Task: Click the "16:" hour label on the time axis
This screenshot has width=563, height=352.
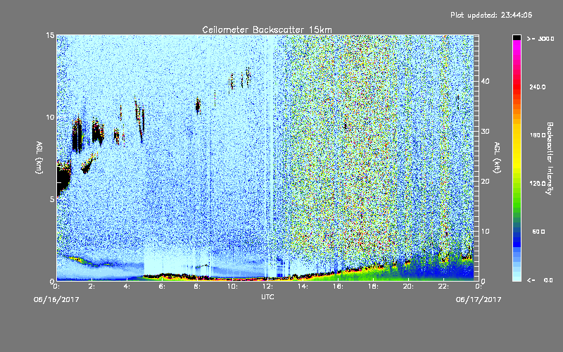Action: (x=338, y=287)
